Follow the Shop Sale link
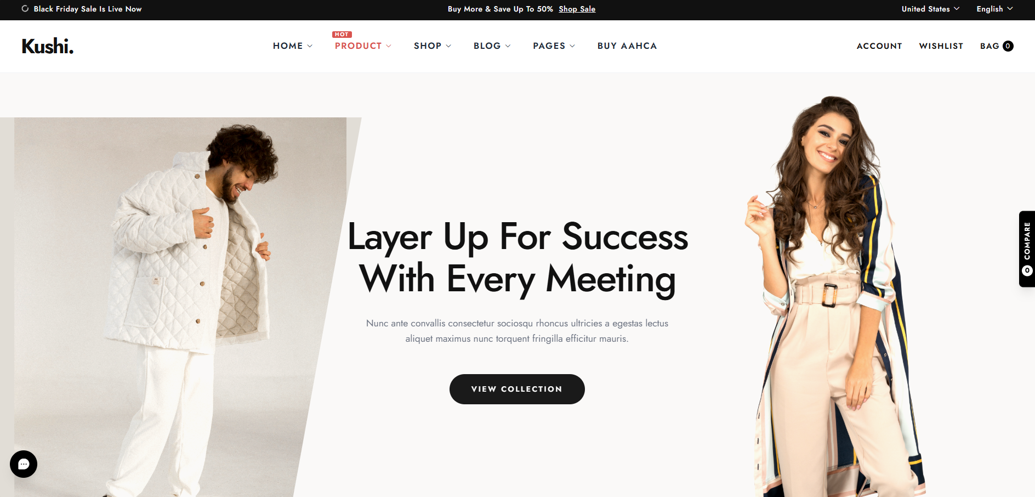This screenshot has width=1035, height=497. coord(577,9)
